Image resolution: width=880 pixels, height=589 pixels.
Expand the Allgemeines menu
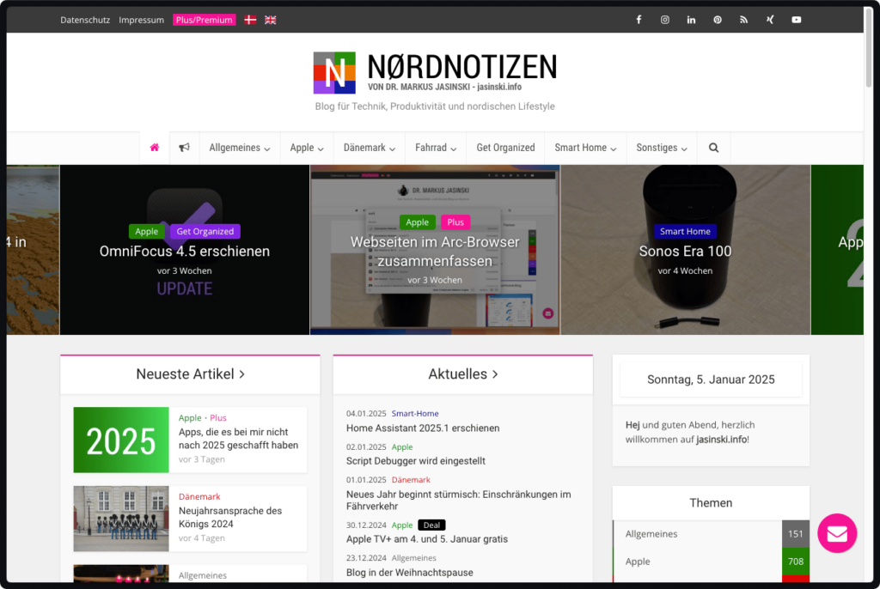[240, 148]
